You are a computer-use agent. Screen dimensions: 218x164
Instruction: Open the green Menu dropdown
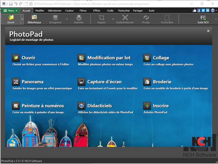point(10,11)
